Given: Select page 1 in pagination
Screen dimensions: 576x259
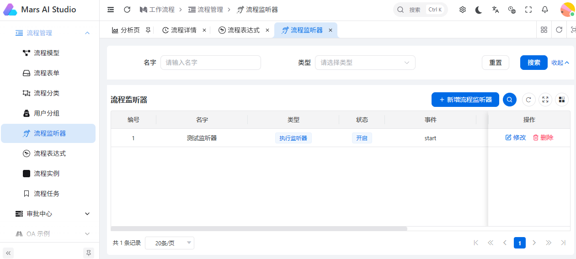Looking at the screenshot, I should [x=520, y=243].
